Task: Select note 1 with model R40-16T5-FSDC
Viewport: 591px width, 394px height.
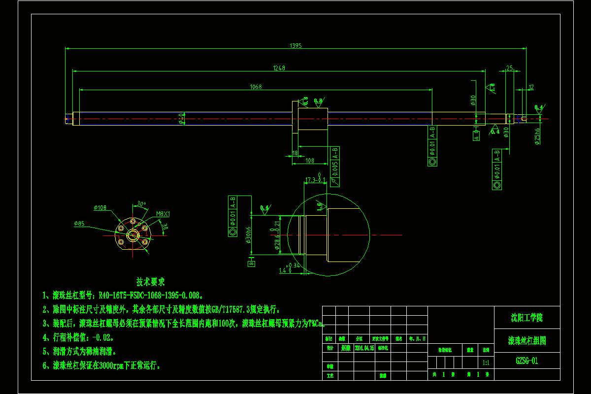Action: (124, 295)
